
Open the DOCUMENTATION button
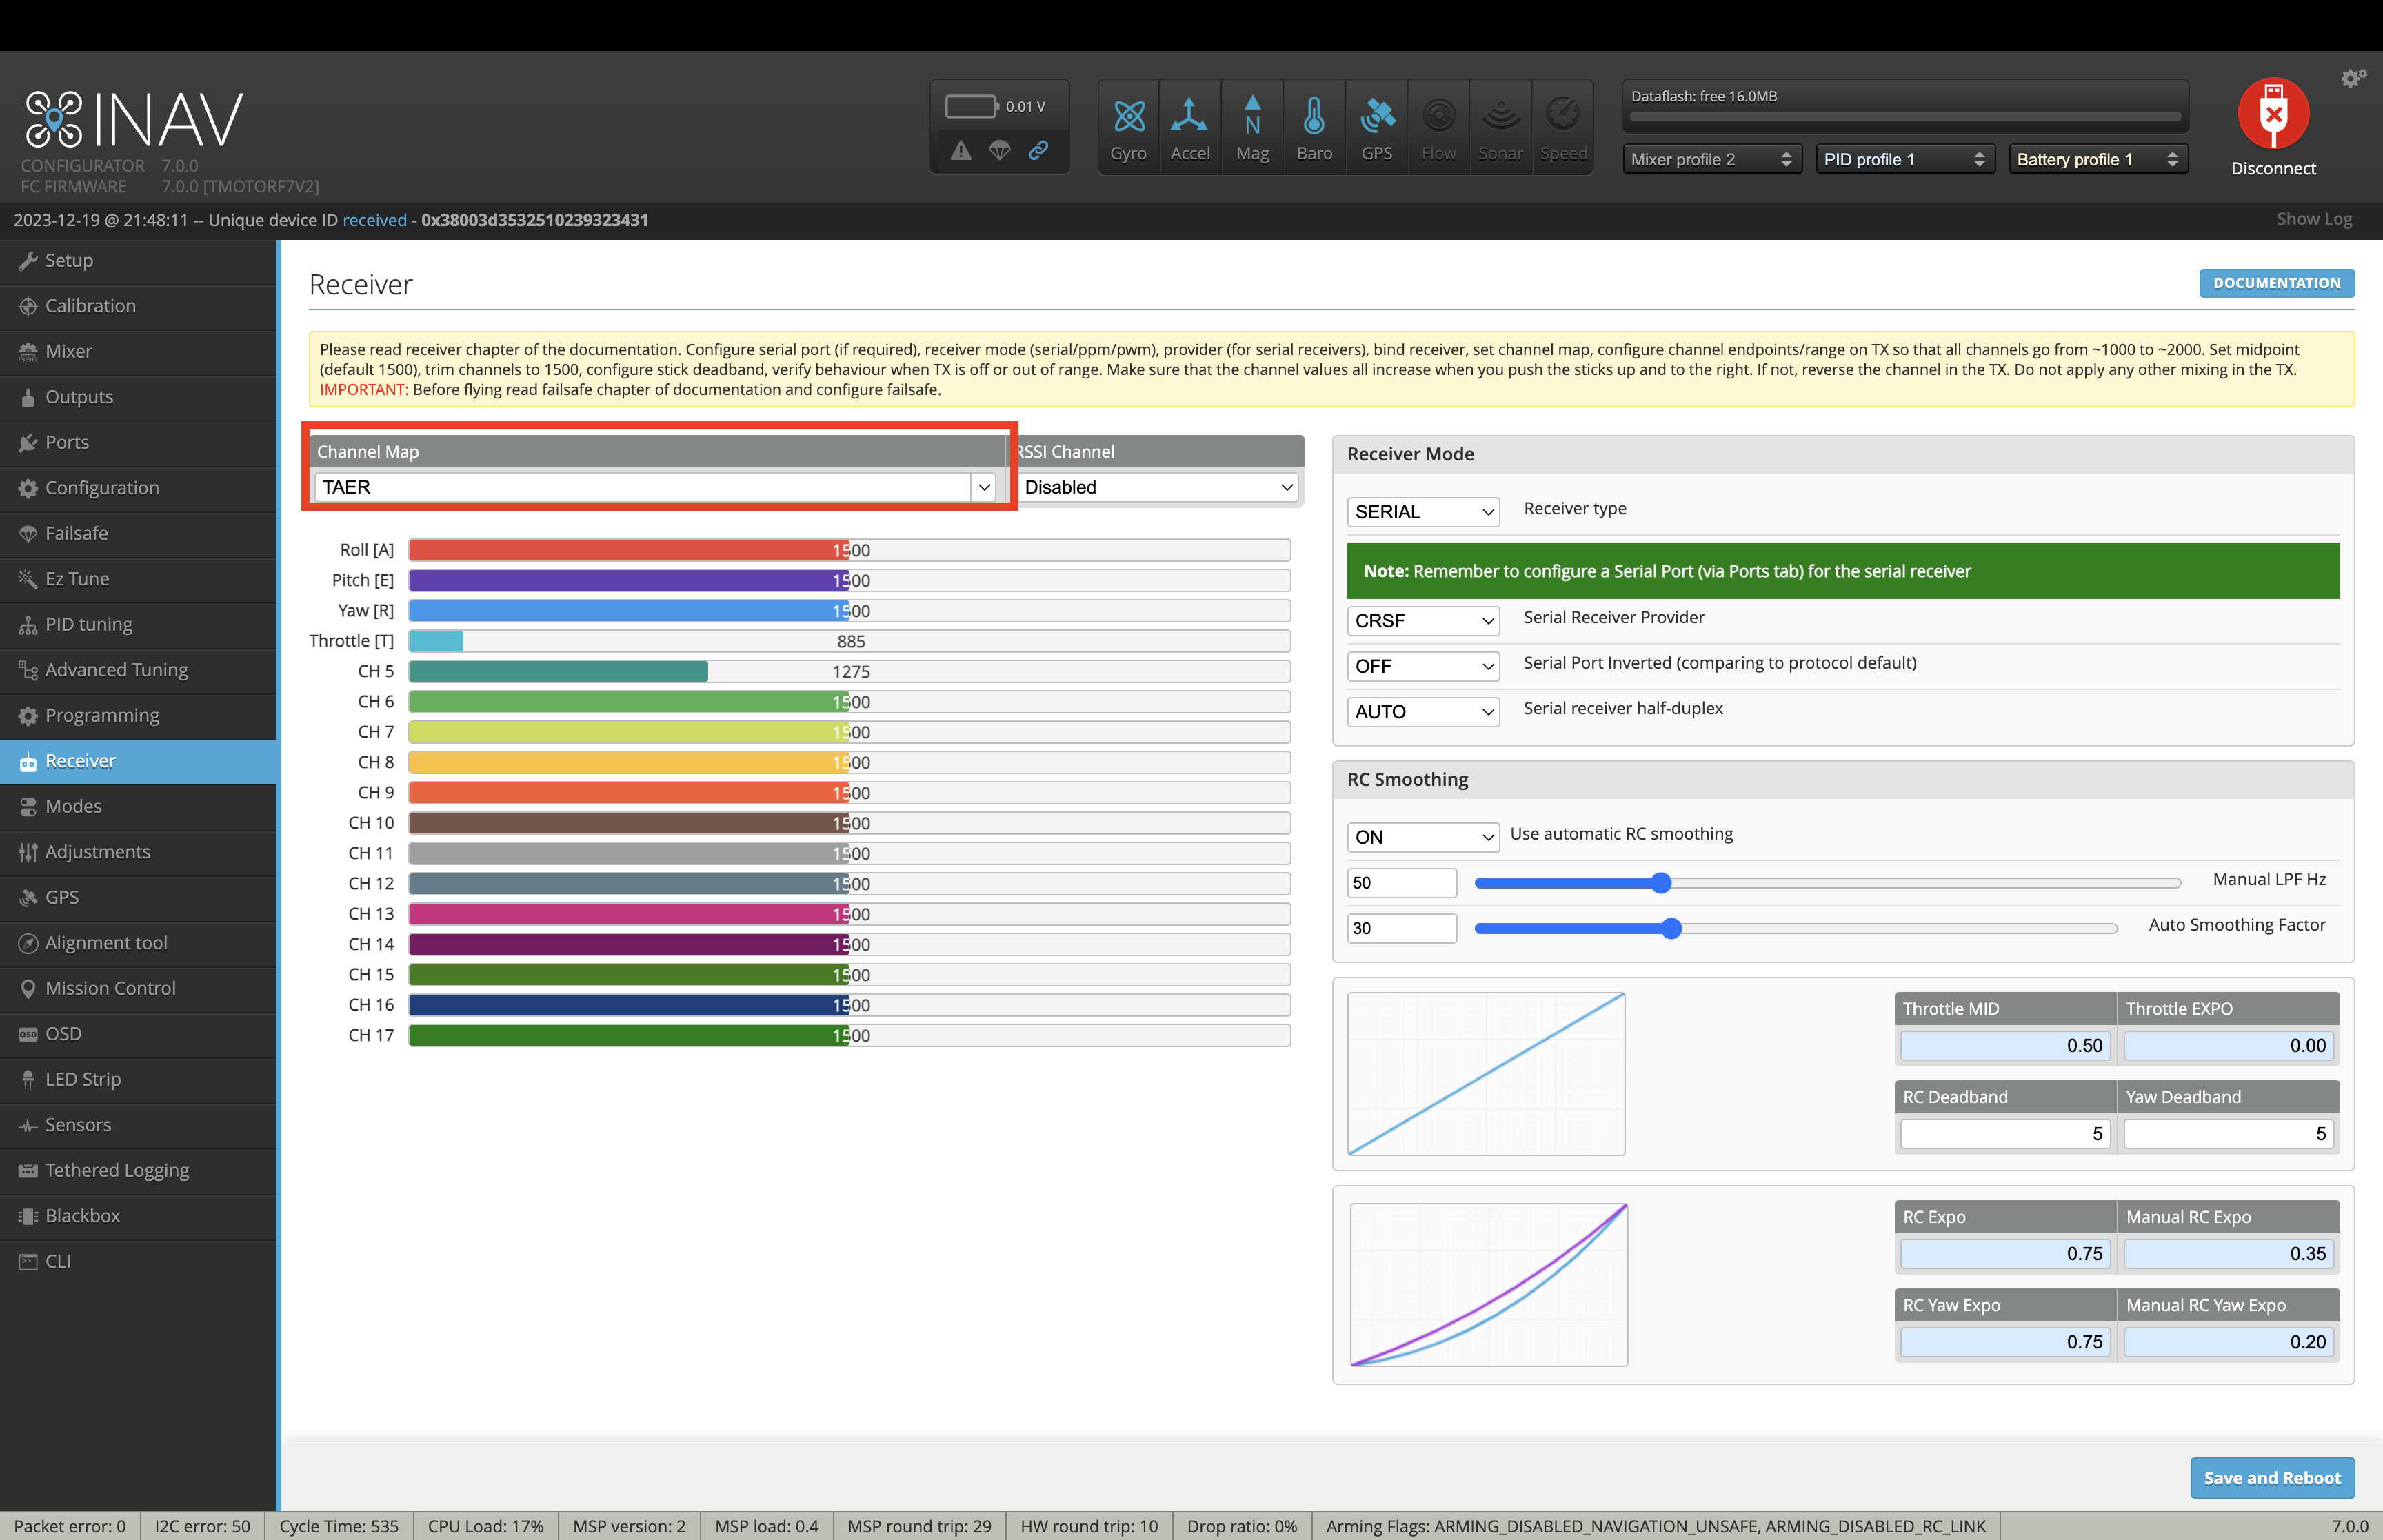click(2275, 283)
